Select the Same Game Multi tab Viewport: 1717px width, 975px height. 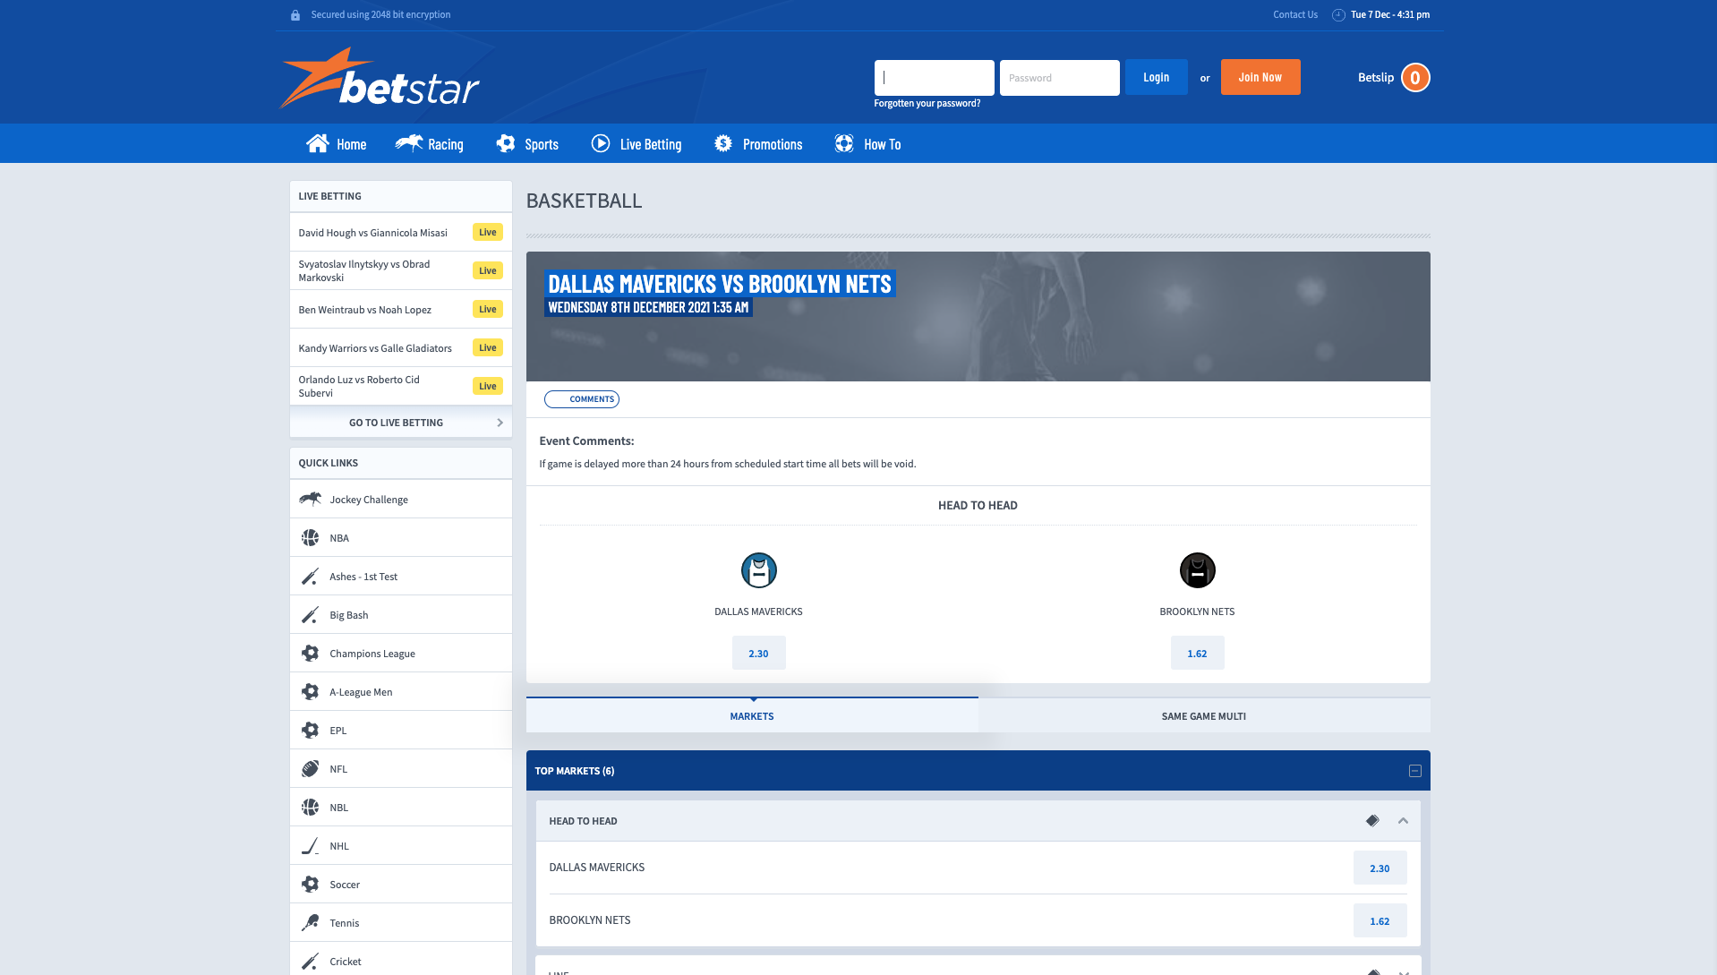(1204, 715)
